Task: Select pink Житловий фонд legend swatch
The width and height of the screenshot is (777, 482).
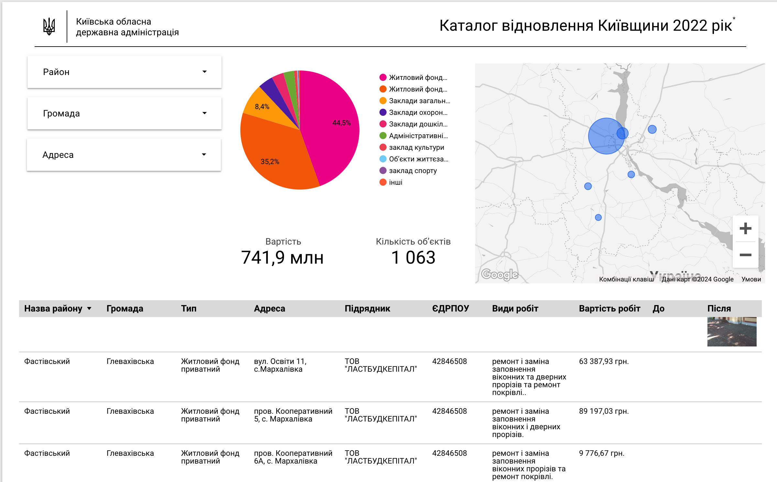Action: [x=383, y=77]
